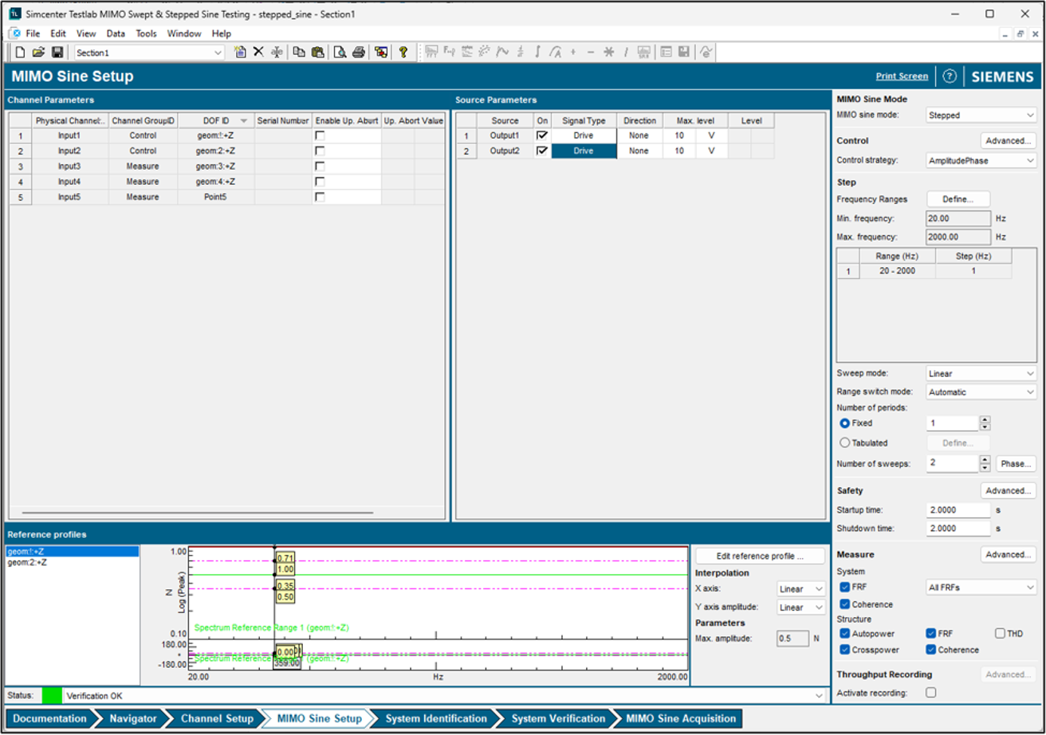
Task: Click the Copy toolbar icon
Action: (x=299, y=53)
